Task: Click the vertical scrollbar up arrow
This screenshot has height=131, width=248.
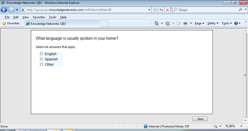Action: point(245,31)
